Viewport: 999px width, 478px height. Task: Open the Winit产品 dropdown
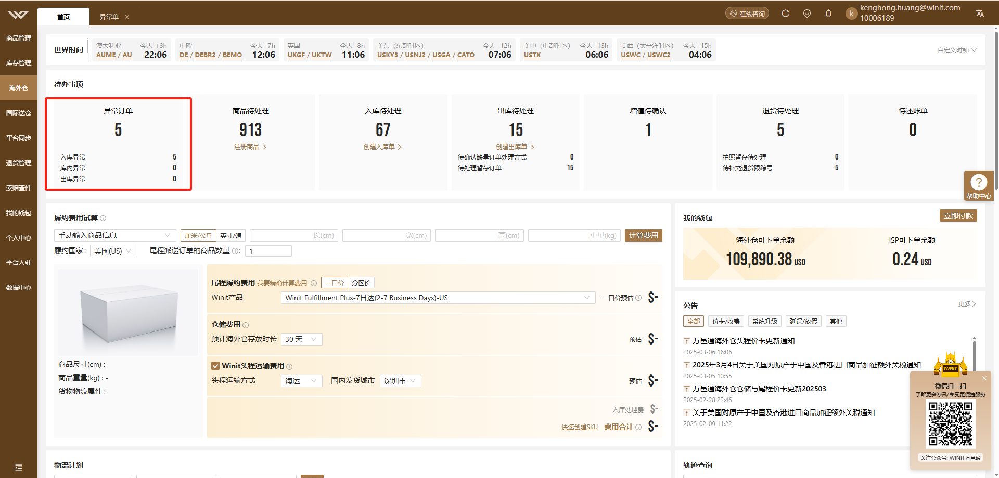[x=438, y=298]
